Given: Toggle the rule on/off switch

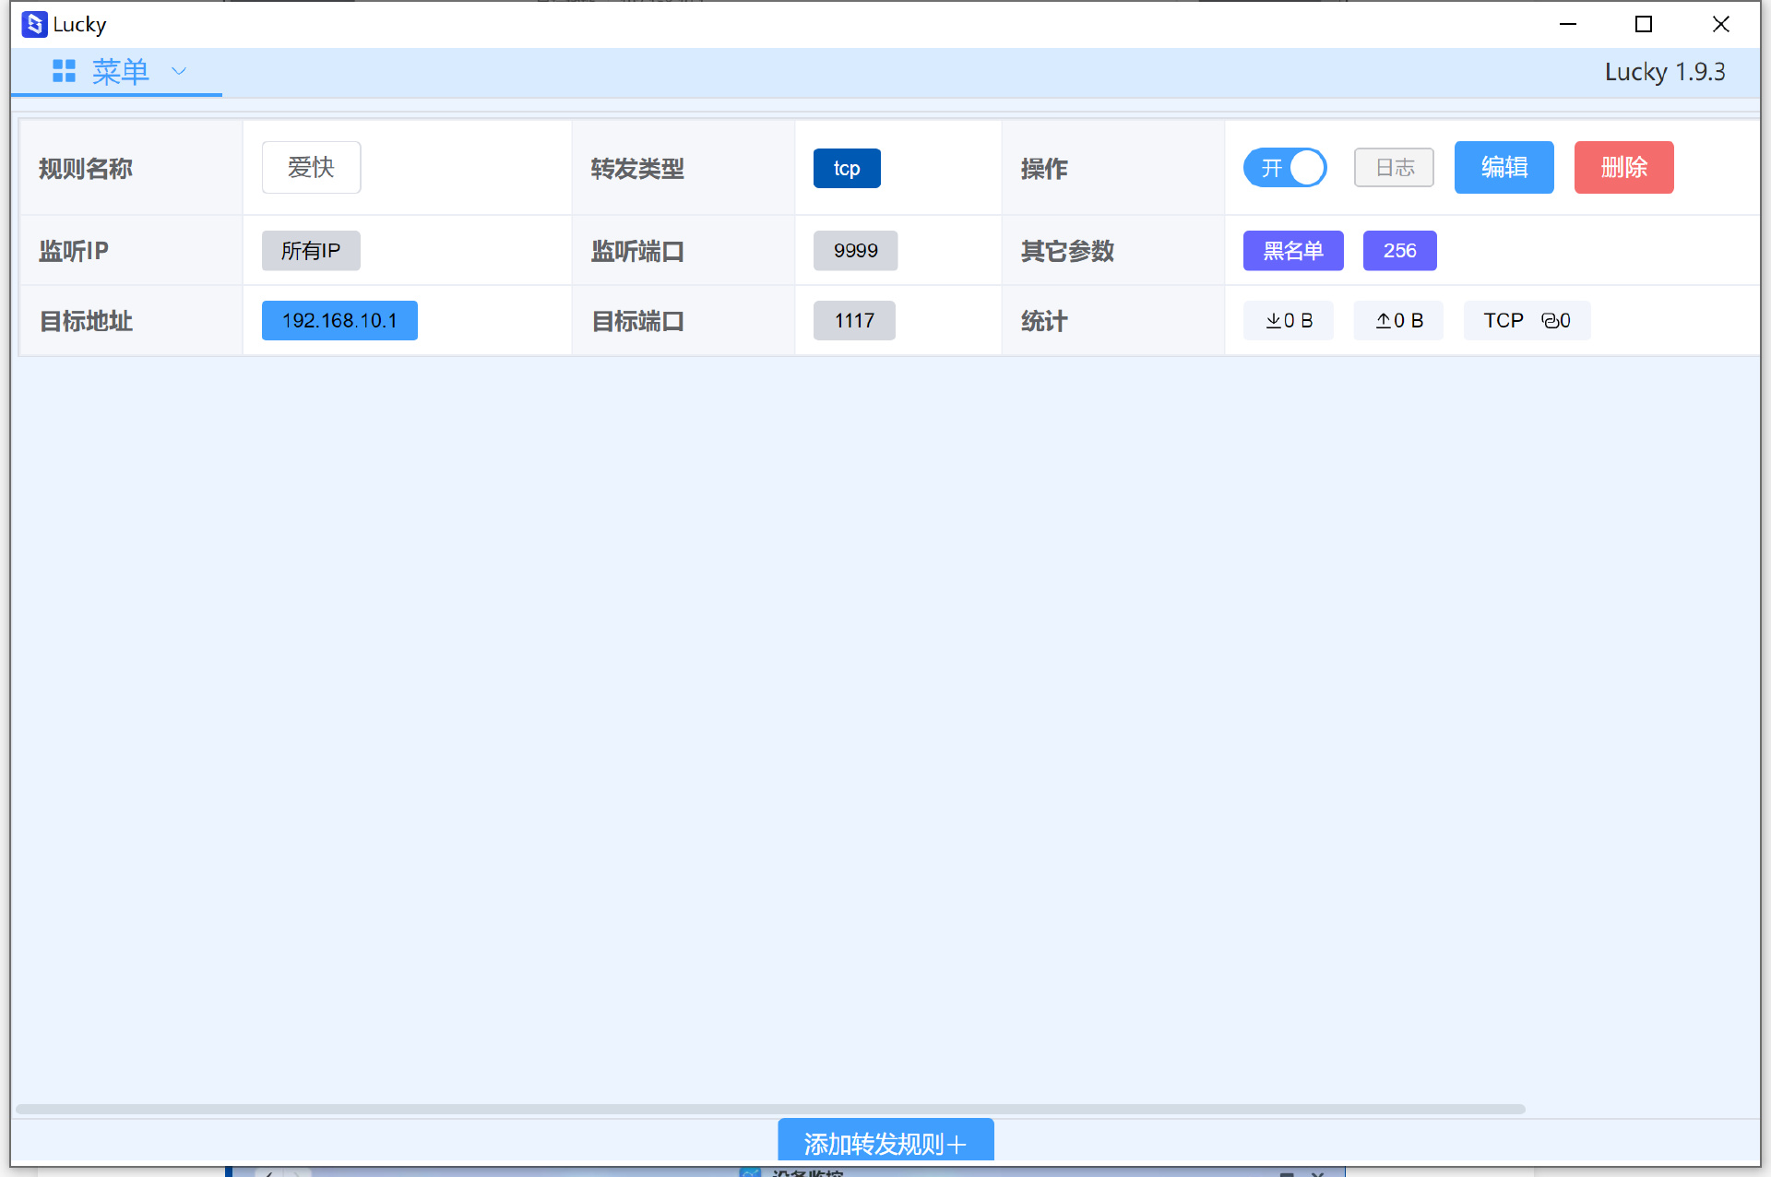Looking at the screenshot, I should tap(1285, 168).
